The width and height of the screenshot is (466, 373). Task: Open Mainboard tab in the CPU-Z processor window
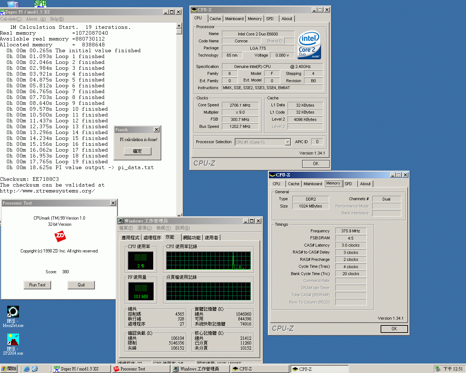(234, 19)
